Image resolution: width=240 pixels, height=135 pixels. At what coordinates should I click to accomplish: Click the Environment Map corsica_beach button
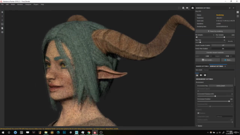[x=221, y=86]
